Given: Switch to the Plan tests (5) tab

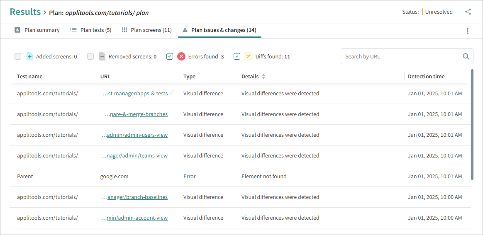Looking at the screenshot, I should 91,30.
